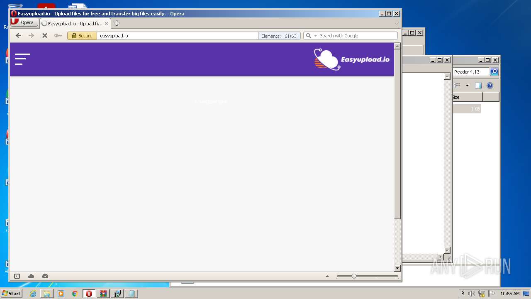Toggle the preview pane icon
531x299 pixels.
point(478,86)
